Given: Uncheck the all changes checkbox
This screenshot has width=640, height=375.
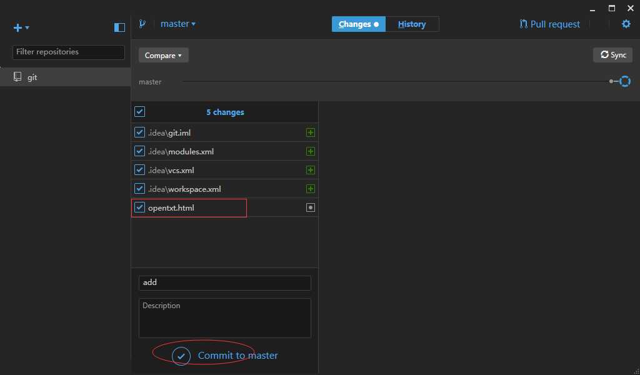Looking at the screenshot, I should tap(139, 111).
